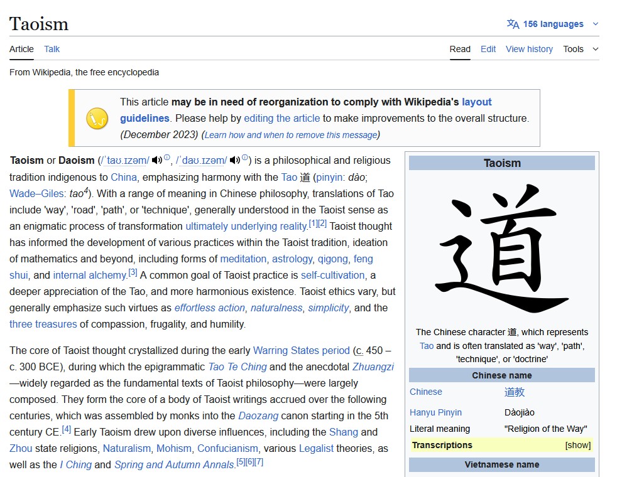The height and width of the screenshot is (477, 622).
Task: Open the Wade–Giles link
Action: pyautogui.click(x=36, y=193)
